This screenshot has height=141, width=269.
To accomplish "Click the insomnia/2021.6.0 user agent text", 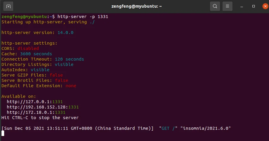I will coord(206,128).
